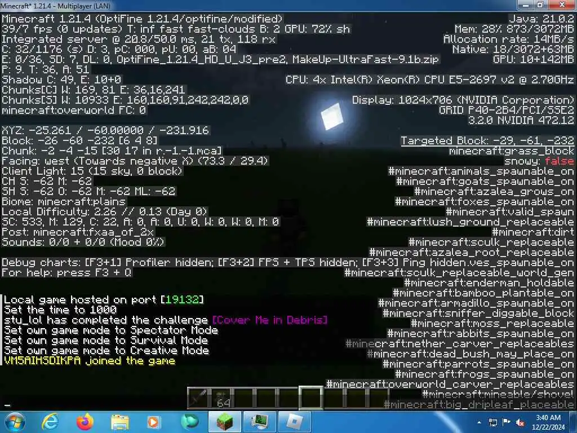Click the 'Java: 21.0.2' line
Image resolution: width=577 pixels, height=433 pixels.
[x=542, y=19]
